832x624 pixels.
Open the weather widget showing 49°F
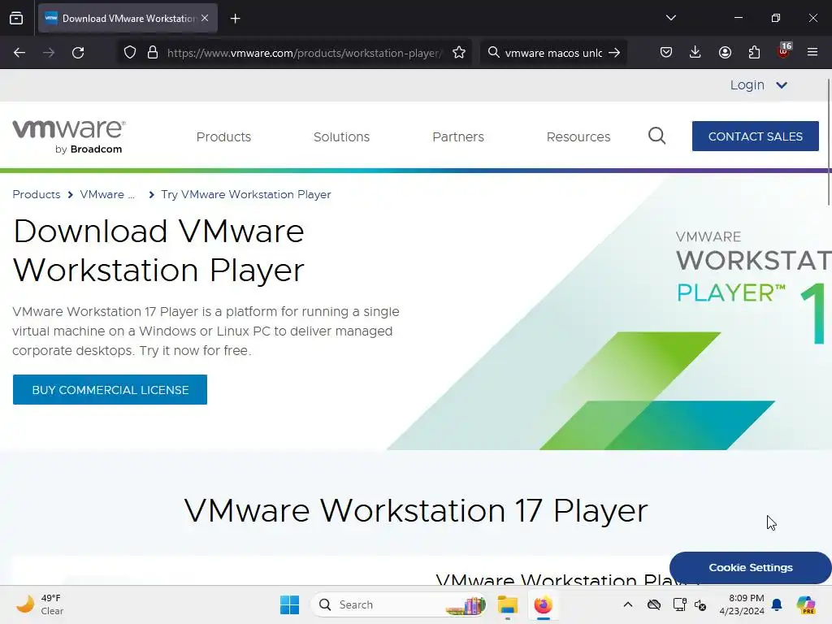[40, 604]
